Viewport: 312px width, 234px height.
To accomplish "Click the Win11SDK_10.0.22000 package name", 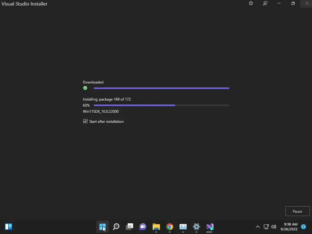I will click(x=101, y=112).
